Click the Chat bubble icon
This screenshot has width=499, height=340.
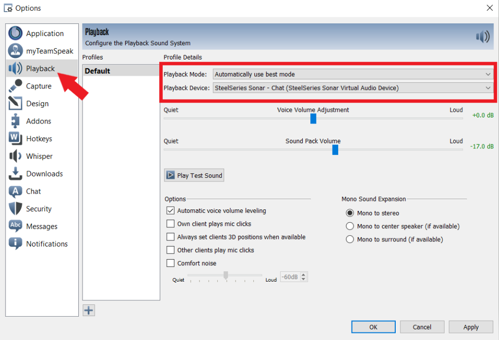point(15,191)
